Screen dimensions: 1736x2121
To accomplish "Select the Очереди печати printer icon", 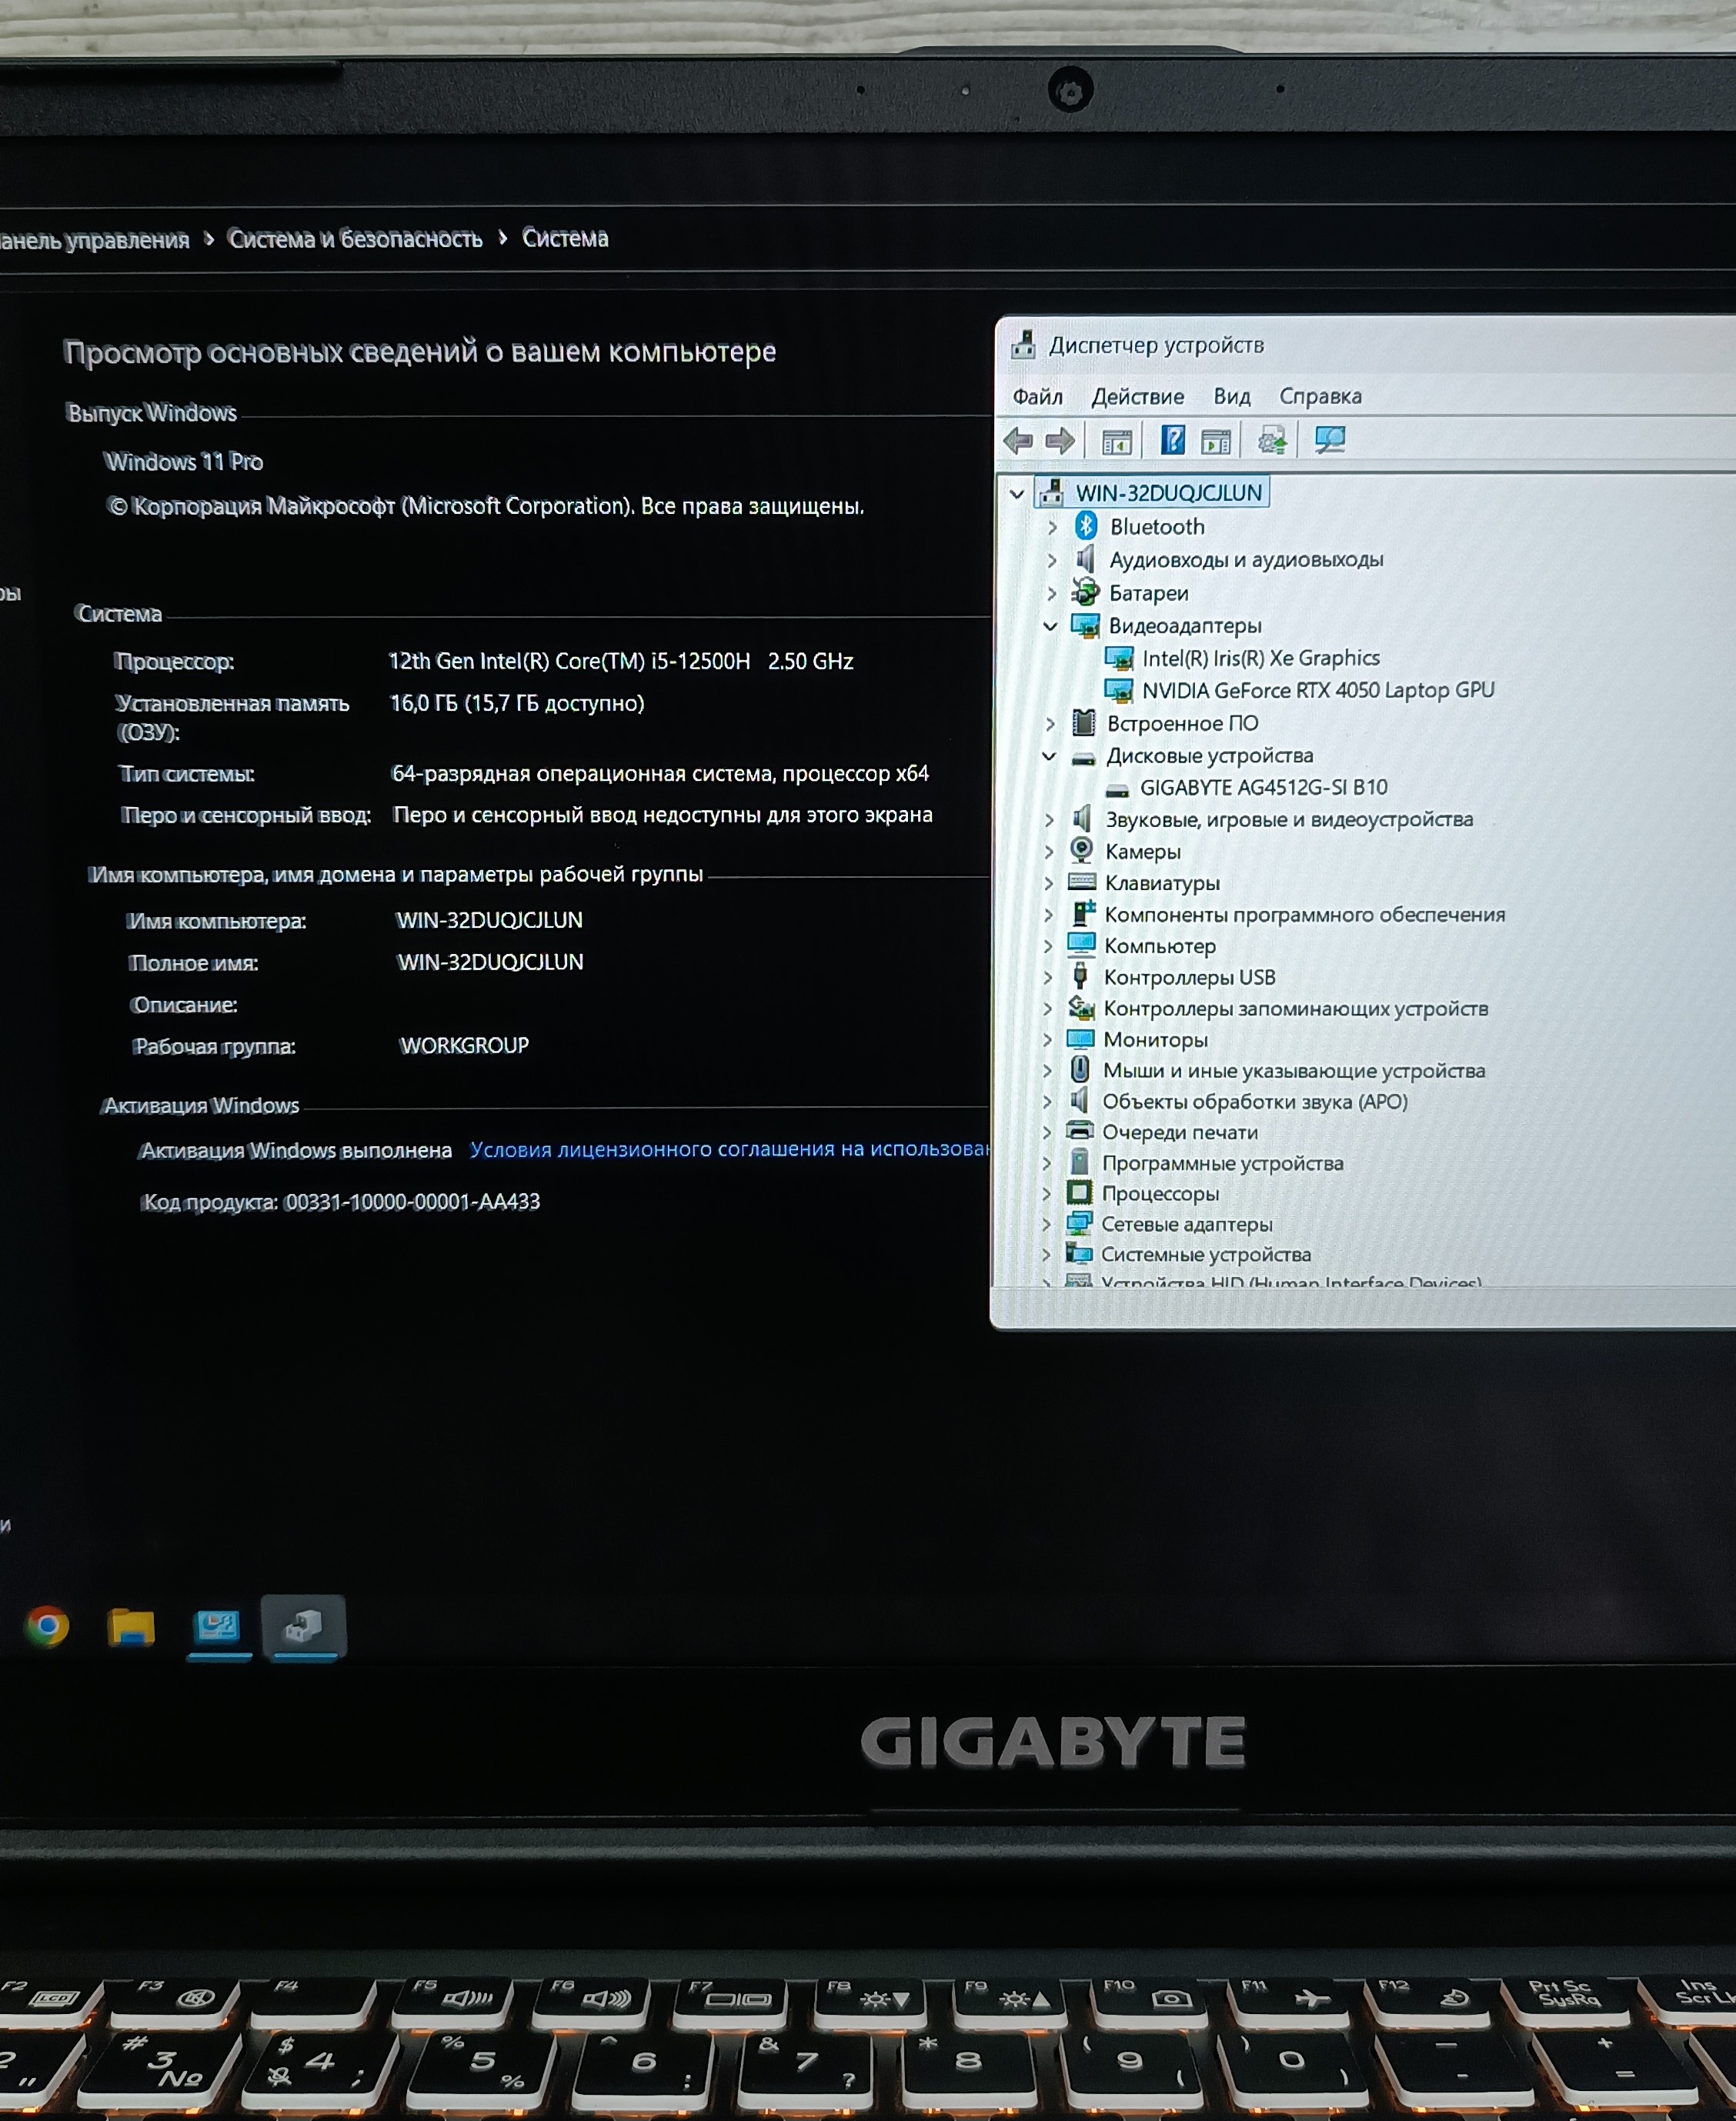I will [1079, 1130].
